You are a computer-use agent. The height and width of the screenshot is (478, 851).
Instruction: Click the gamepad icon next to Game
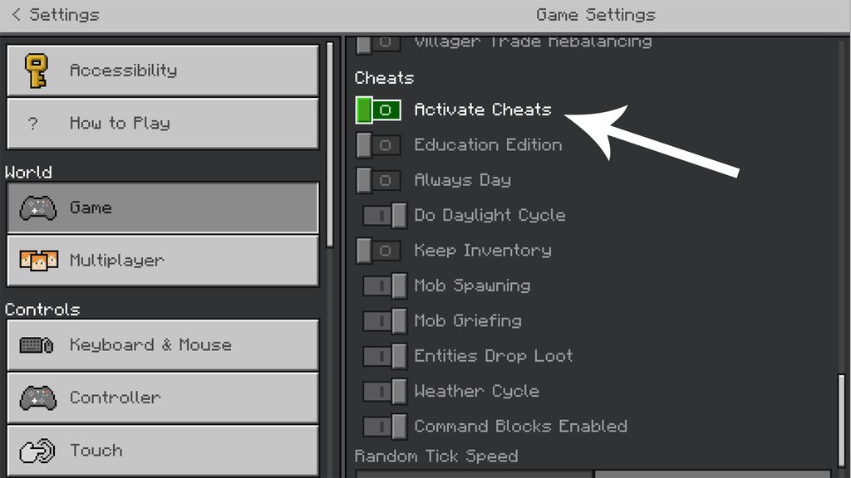point(37,207)
